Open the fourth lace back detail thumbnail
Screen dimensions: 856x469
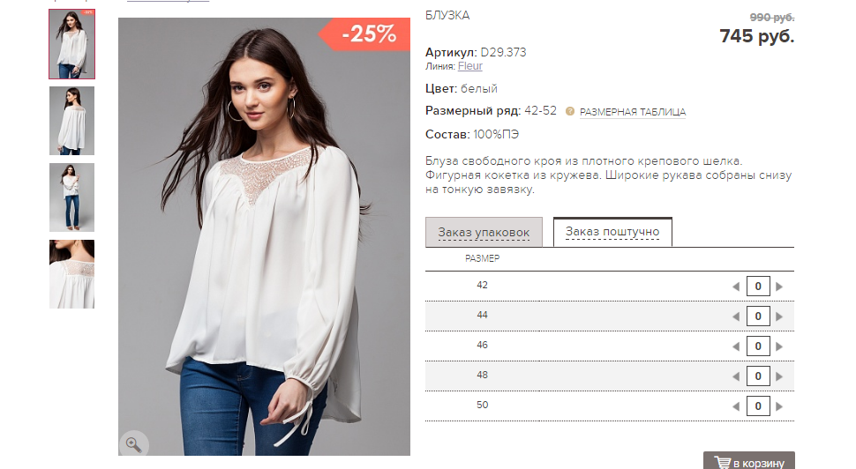[71, 274]
